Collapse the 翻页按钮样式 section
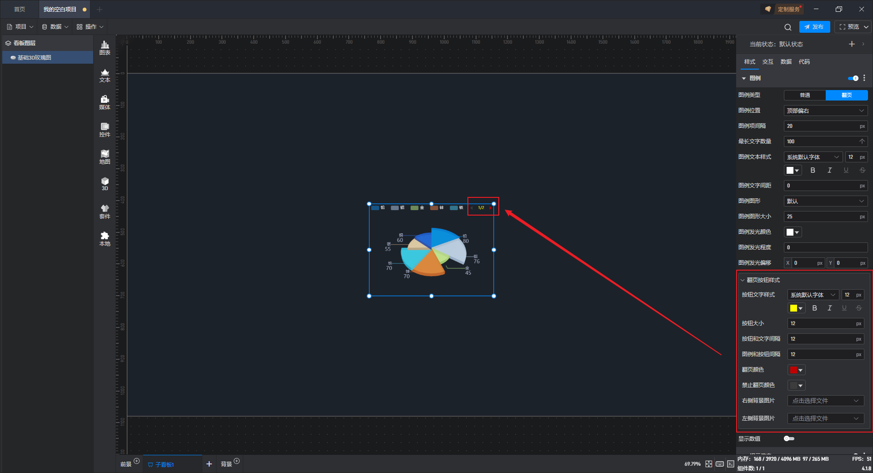The image size is (873, 473). (x=743, y=280)
